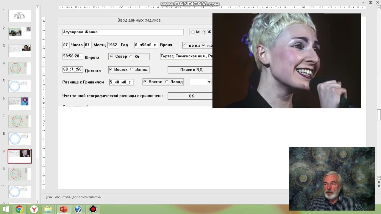Click Greenwich difference field '5_ч0_м0_с'
381x214 pixels.
pos(121,82)
